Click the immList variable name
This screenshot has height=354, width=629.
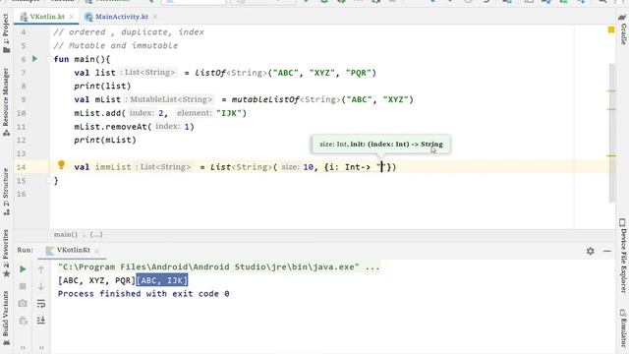[113, 167]
